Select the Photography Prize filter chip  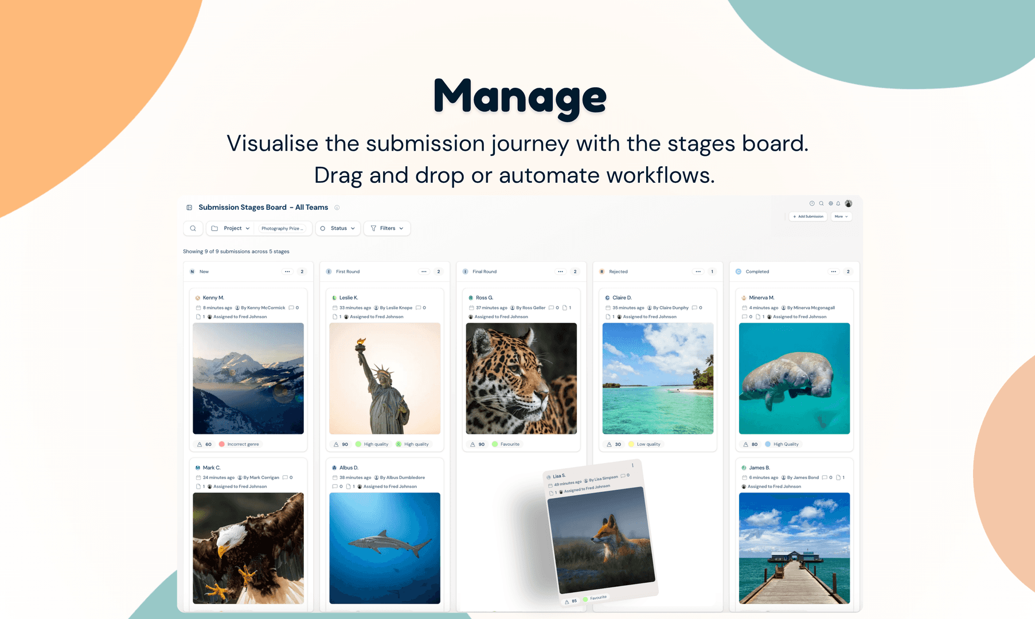(x=283, y=228)
